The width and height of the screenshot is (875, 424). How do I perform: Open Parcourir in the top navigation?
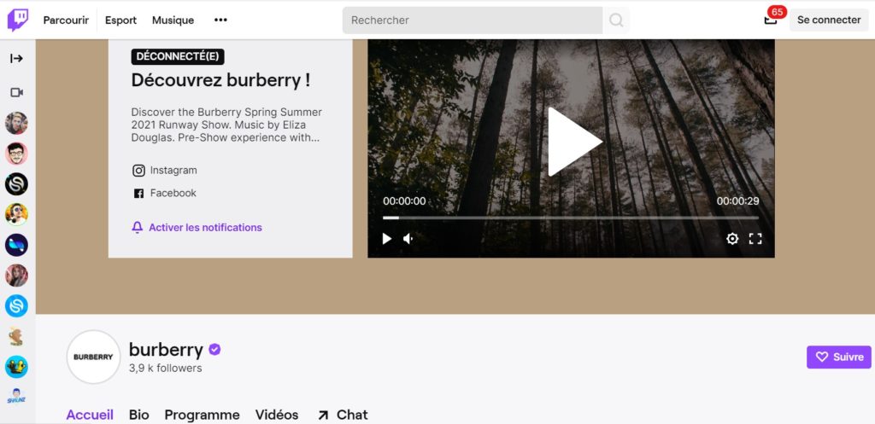click(x=66, y=20)
